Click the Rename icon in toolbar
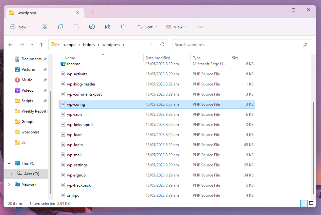This screenshot has height=215, width=321. coord(92,27)
